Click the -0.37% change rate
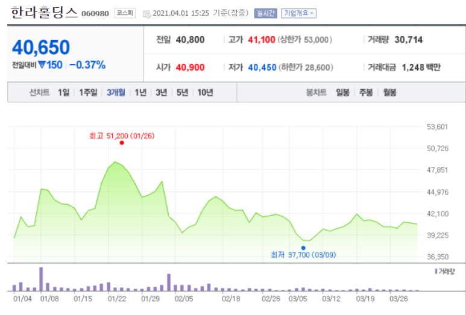Screen dimensions: 466x315 click(87, 64)
